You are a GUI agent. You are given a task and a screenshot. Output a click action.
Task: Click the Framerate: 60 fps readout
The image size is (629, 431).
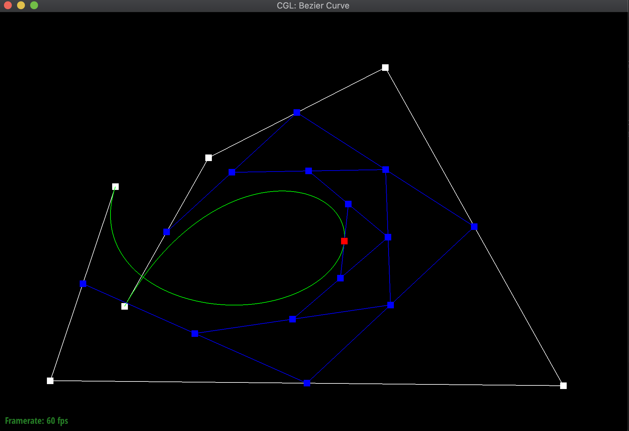tap(36, 421)
